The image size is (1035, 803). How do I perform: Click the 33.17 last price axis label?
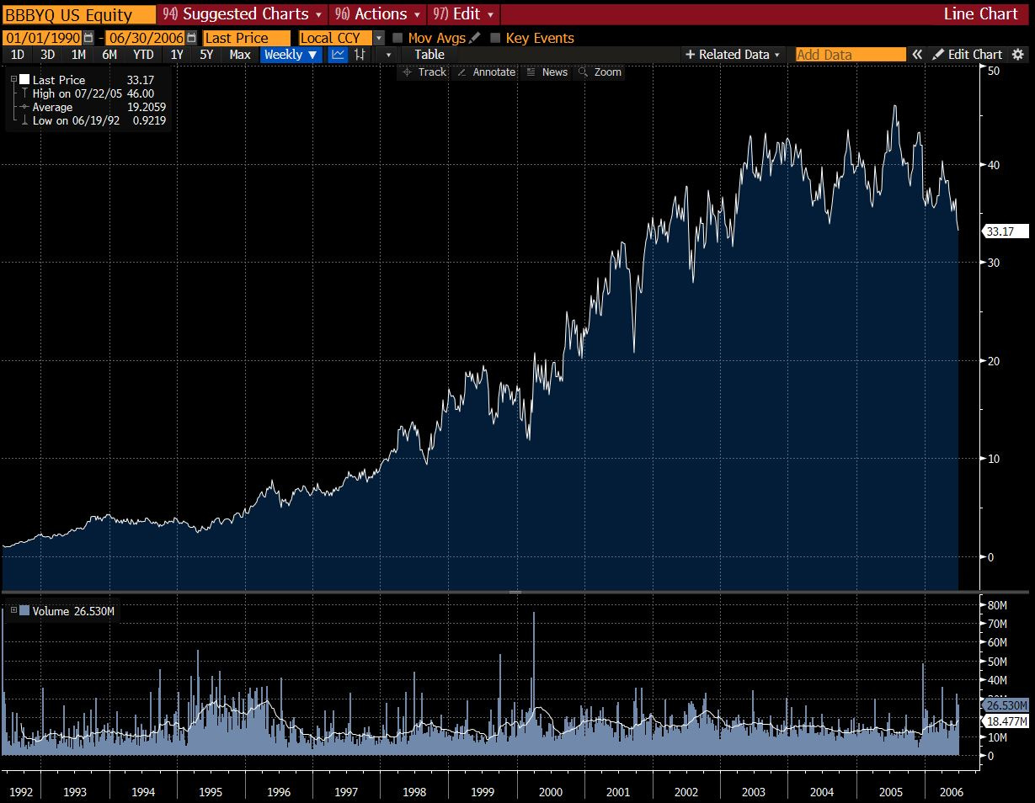pyautogui.click(x=1004, y=230)
